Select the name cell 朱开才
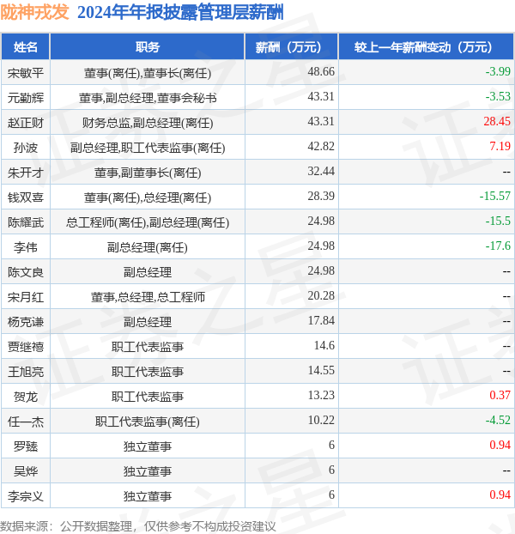This screenshot has width=515, height=534. [26, 173]
